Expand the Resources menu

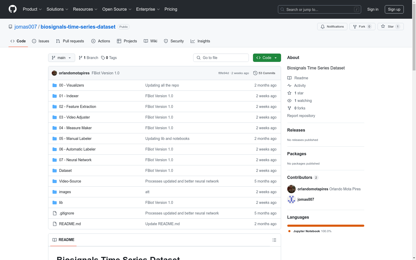point(85,9)
